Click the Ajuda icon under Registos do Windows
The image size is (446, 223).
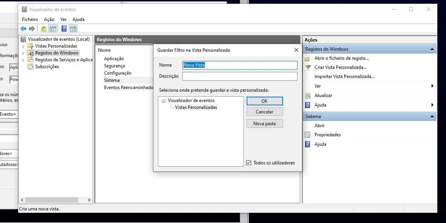tap(307, 105)
